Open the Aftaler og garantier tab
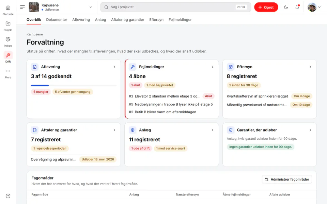 click(x=128, y=20)
